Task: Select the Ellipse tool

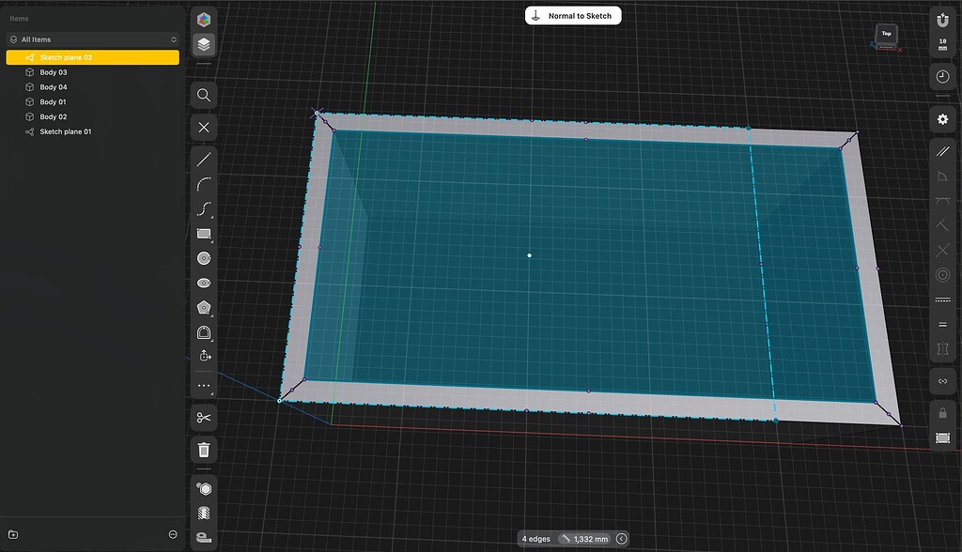Action: pyautogui.click(x=204, y=282)
